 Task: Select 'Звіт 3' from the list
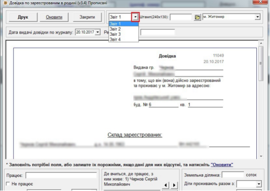coord(124,34)
